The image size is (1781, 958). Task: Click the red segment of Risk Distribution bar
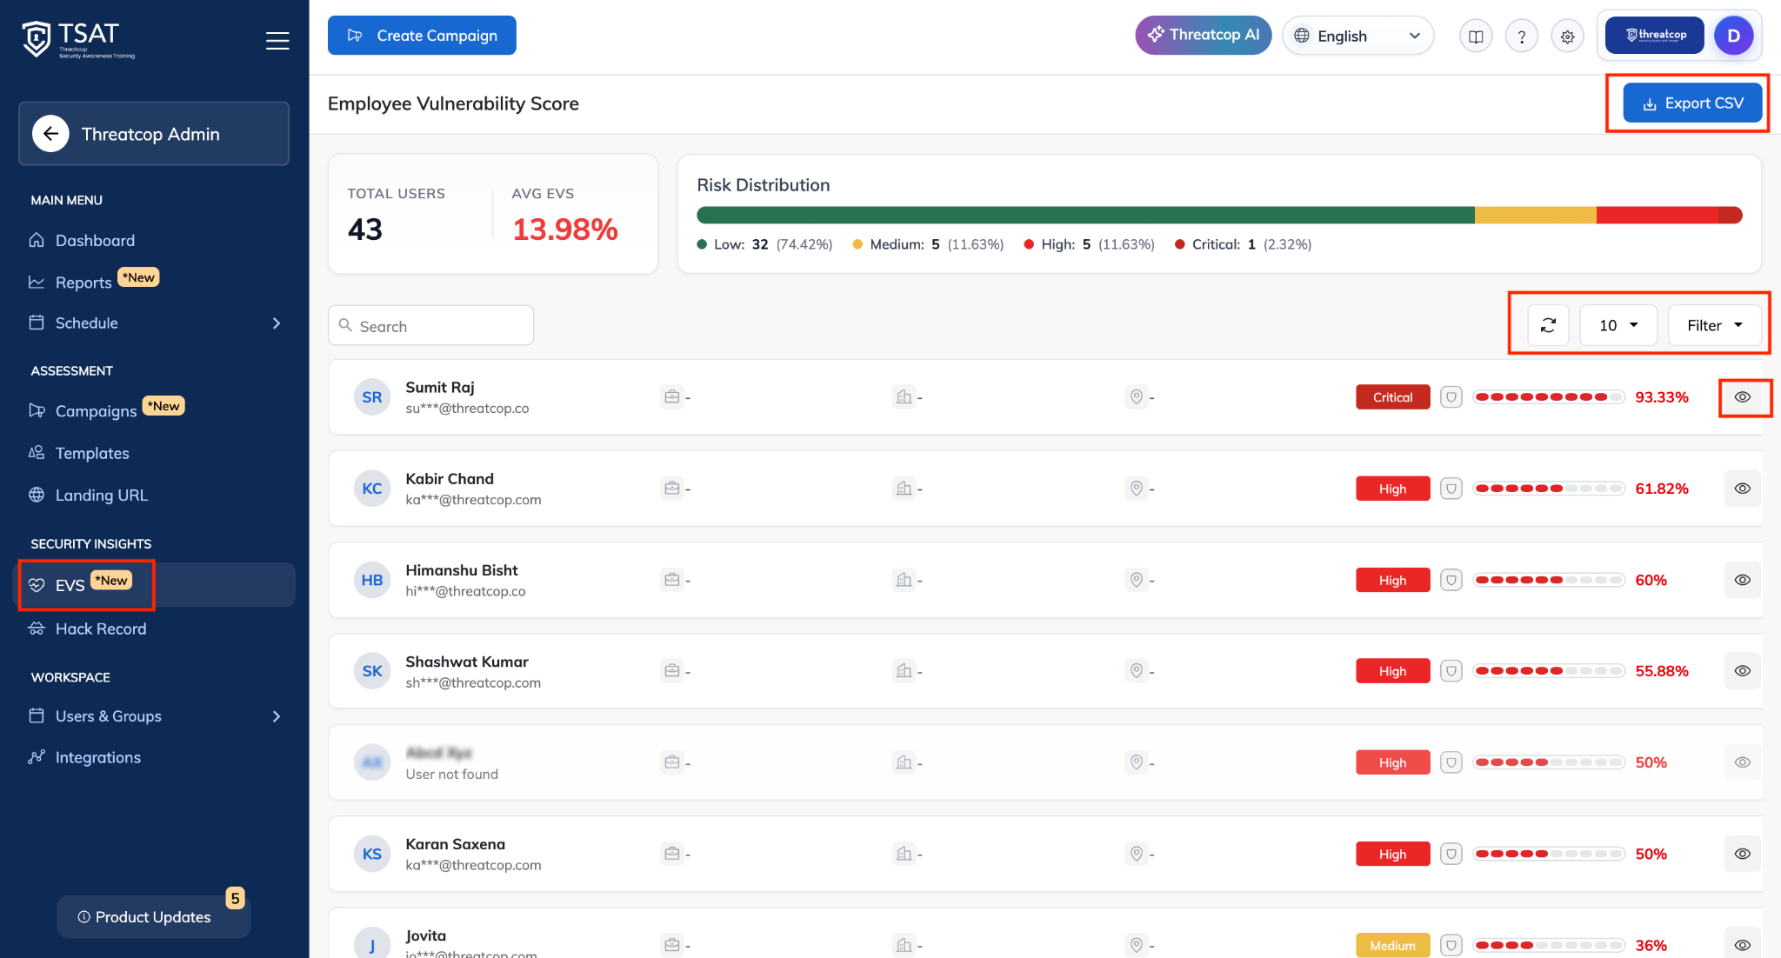(x=1657, y=215)
